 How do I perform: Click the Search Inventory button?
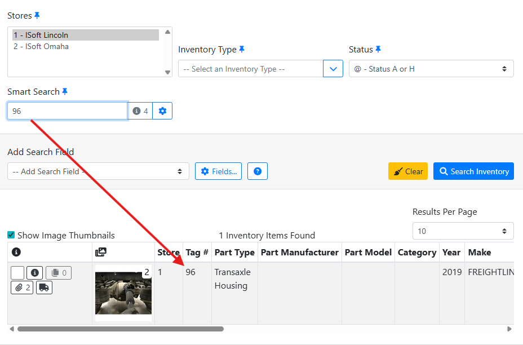473,171
